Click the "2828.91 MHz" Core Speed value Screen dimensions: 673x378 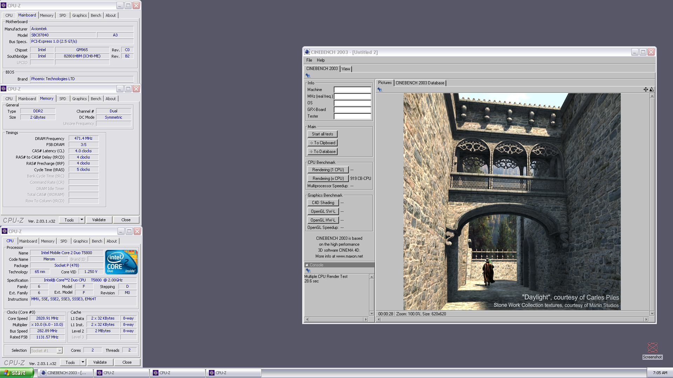coord(47,318)
